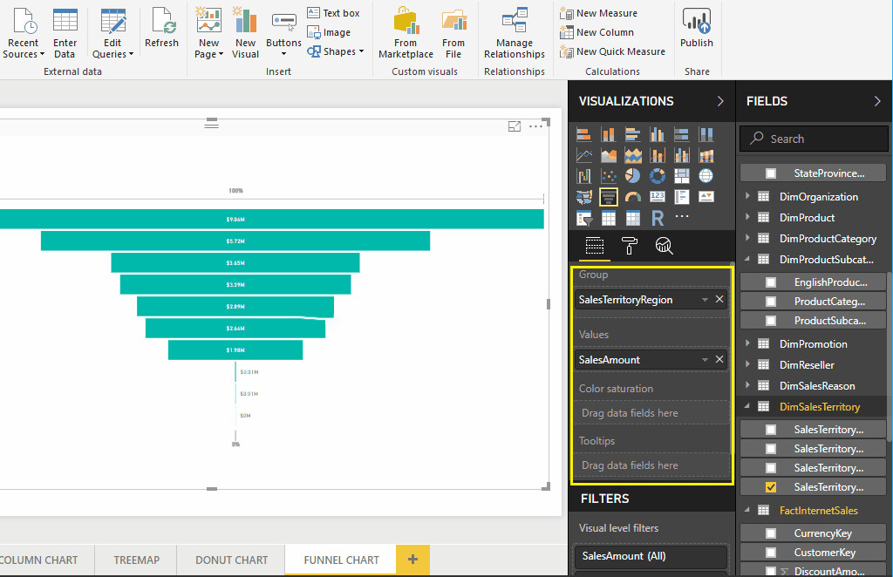Open SalesTerritoryRegion field dropdown arrow
Screen dimensions: 893x577
point(705,300)
